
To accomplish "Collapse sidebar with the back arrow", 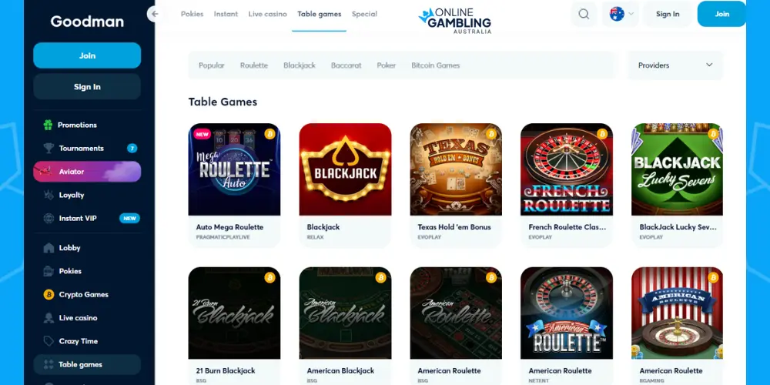I will coord(156,14).
